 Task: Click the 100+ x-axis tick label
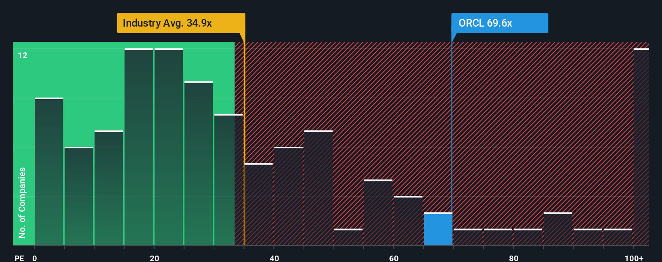634,258
